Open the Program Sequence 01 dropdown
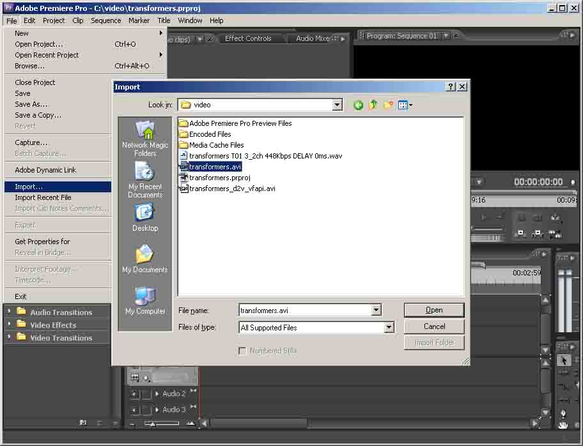 pos(446,36)
